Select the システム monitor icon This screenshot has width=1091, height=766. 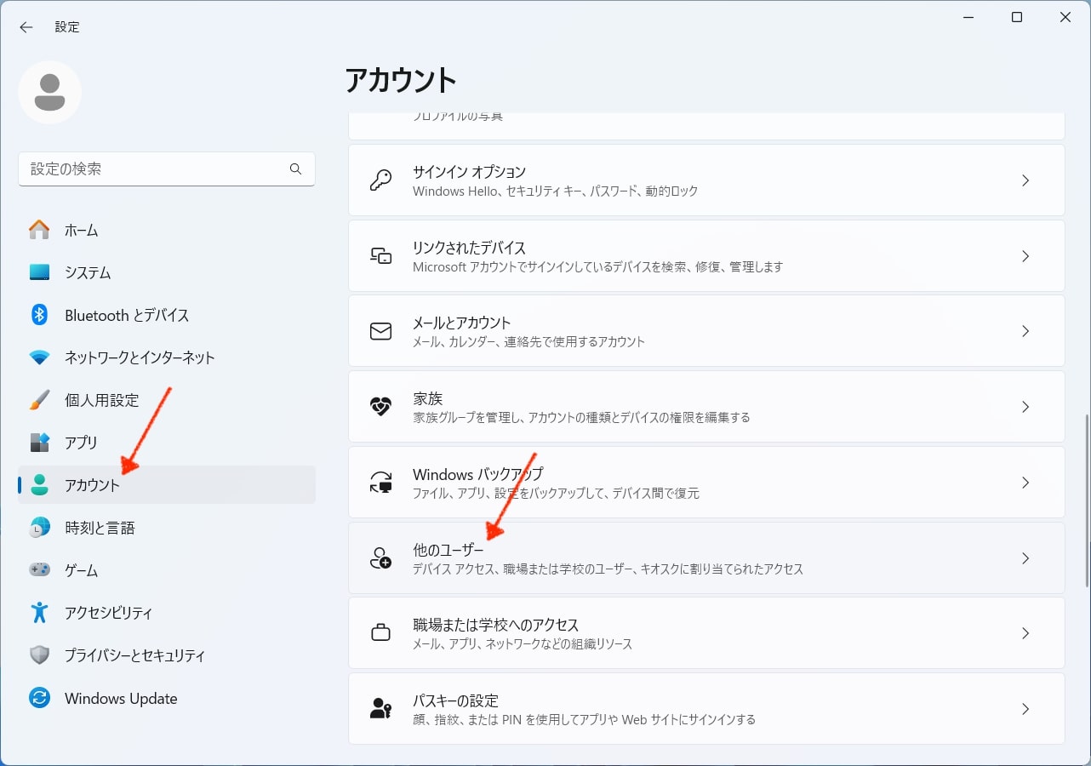[x=39, y=272]
